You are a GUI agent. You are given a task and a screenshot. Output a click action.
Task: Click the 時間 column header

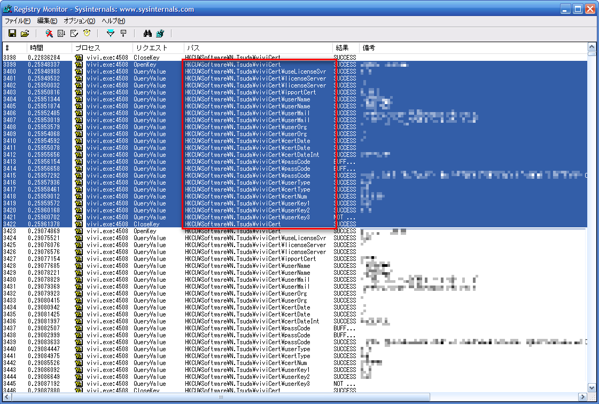pyautogui.click(x=49, y=48)
